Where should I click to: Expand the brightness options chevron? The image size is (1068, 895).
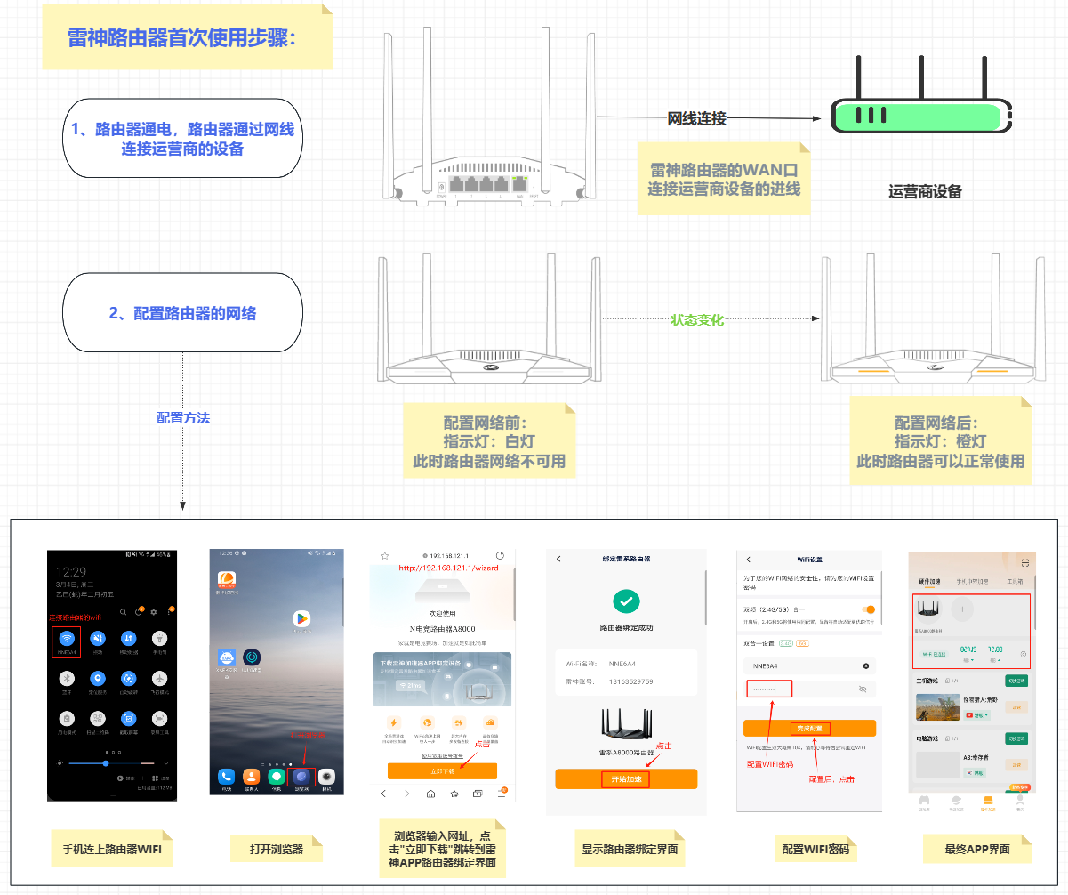[x=165, y=763]
